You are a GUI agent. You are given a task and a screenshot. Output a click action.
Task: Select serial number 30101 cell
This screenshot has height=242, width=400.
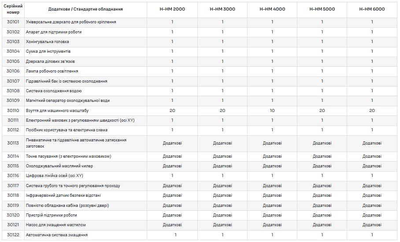13,22
